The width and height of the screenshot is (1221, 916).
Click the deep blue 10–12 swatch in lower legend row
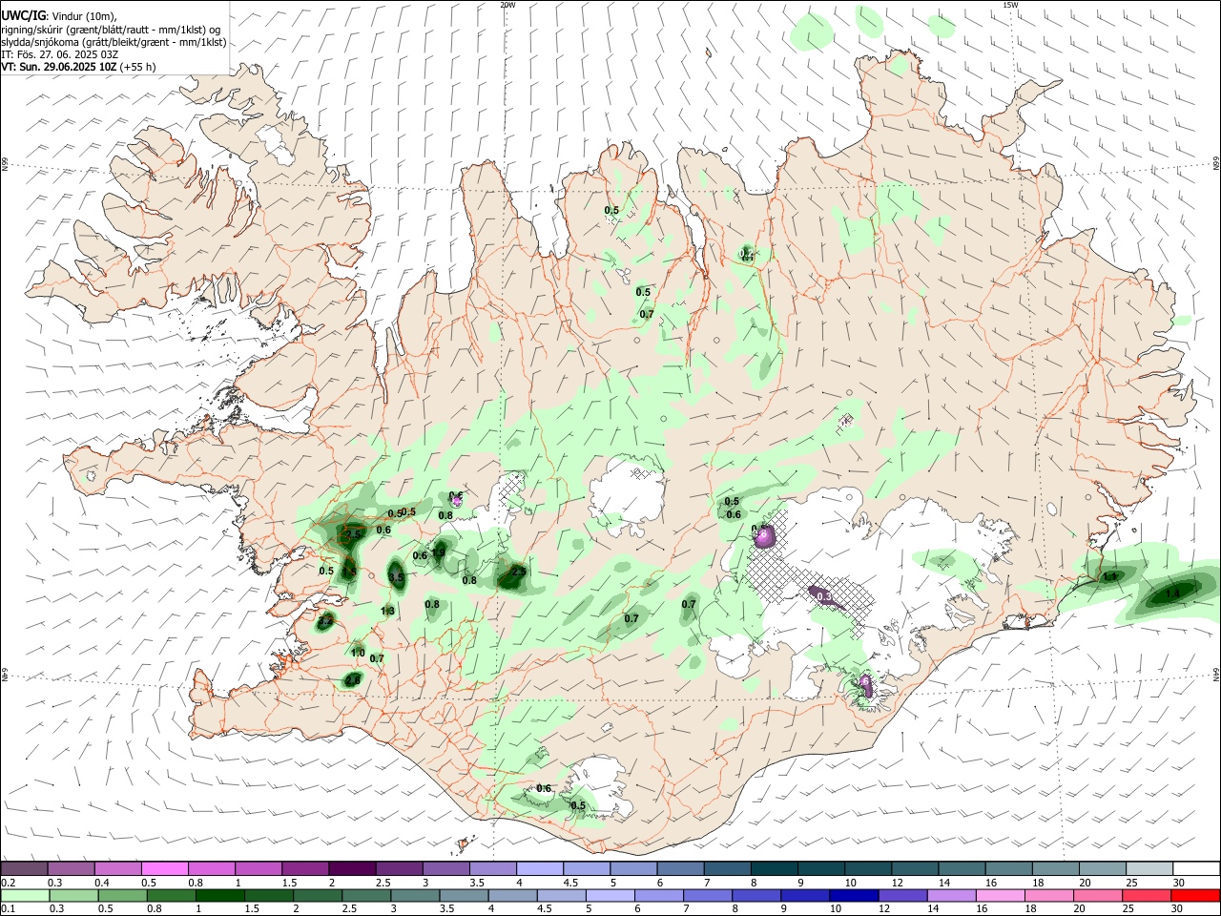click(854, 896)
